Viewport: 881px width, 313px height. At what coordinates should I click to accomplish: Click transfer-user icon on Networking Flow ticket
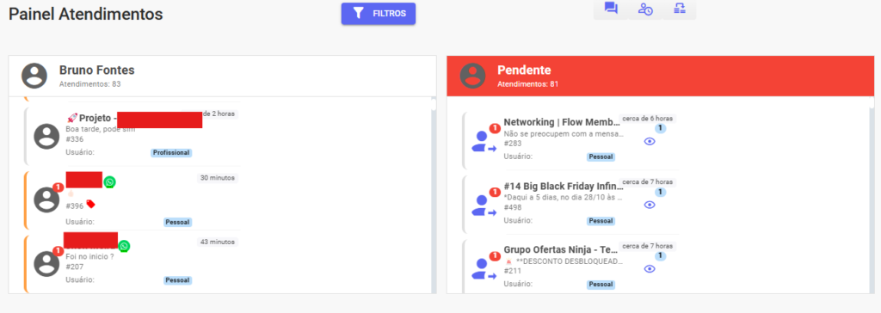click(x=484, y=142)
